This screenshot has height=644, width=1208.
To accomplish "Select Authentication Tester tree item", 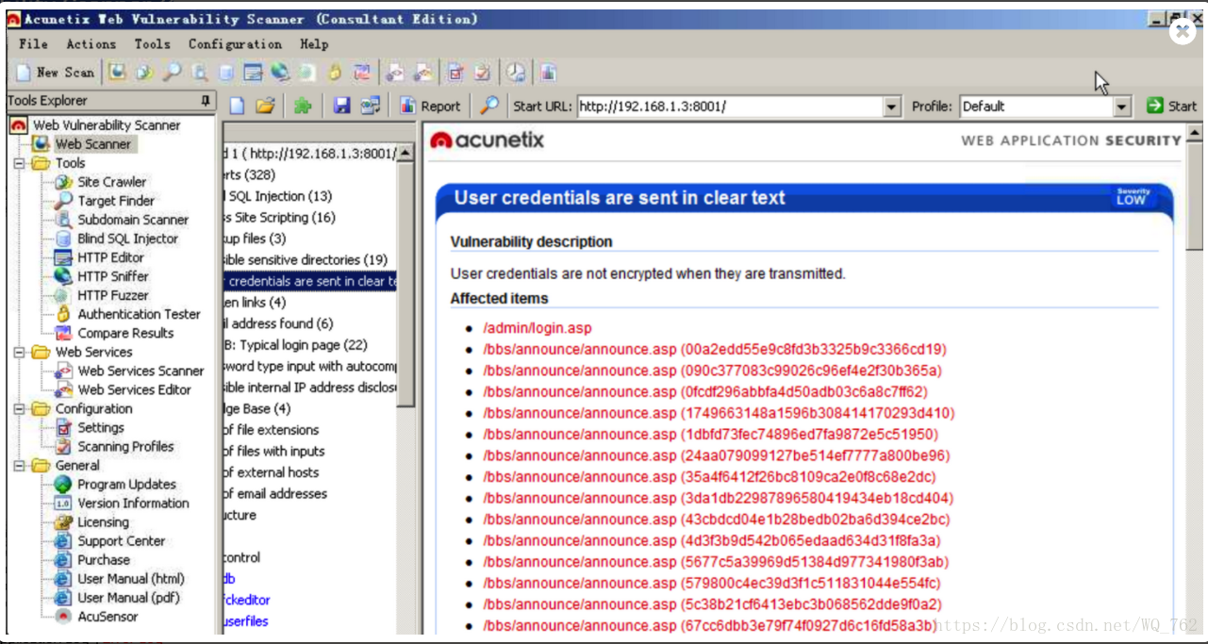I will 139,313.
